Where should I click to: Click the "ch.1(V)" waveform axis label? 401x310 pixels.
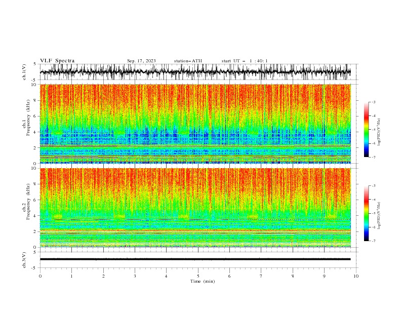coord(24,72)
